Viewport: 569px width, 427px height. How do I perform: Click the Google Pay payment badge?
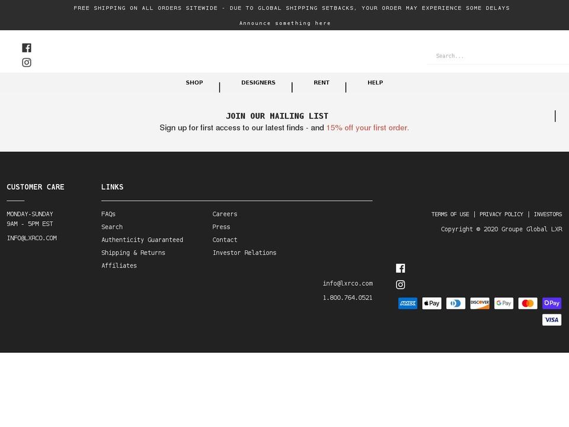pyautogui.click(x=503, y=303)
